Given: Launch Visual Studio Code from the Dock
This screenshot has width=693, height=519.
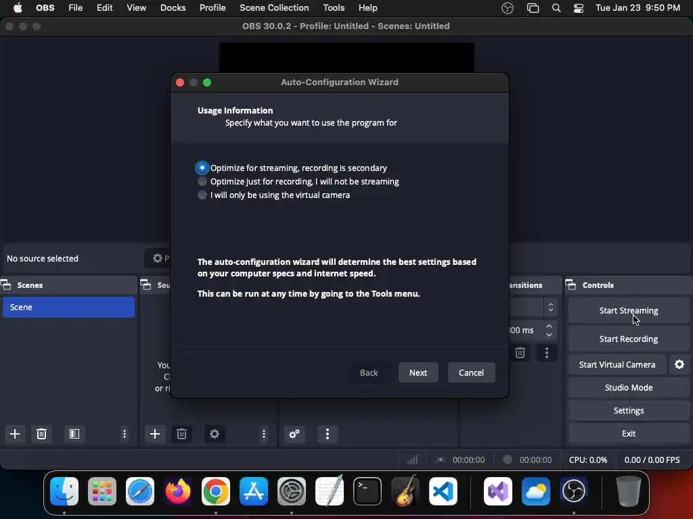Looking at the screenshot, I should (x=443, y=491).
